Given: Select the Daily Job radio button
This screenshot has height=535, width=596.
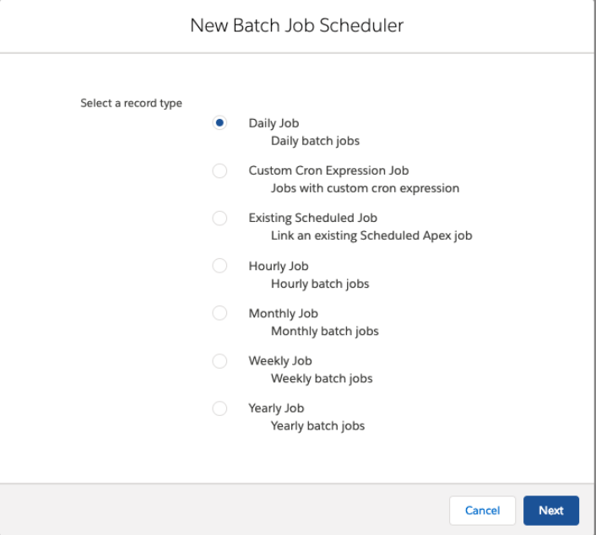Looking at the screenshot, I should (219, 123).
